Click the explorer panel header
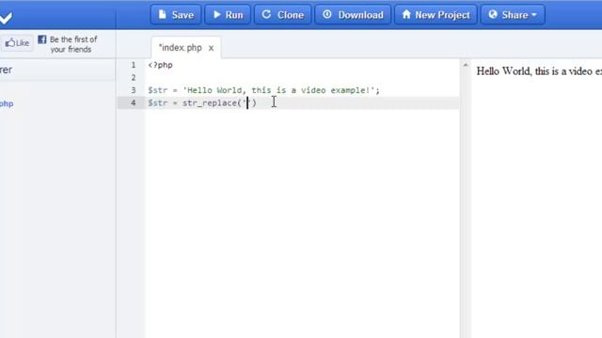 click(57, 69)
